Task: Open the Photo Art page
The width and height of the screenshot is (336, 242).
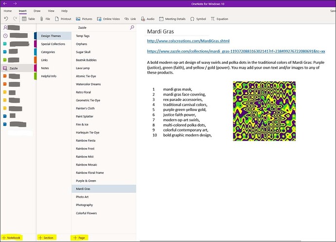Action: point(104,197)
